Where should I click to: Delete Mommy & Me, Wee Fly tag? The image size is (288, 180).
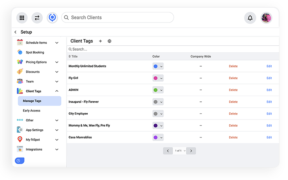233,126
